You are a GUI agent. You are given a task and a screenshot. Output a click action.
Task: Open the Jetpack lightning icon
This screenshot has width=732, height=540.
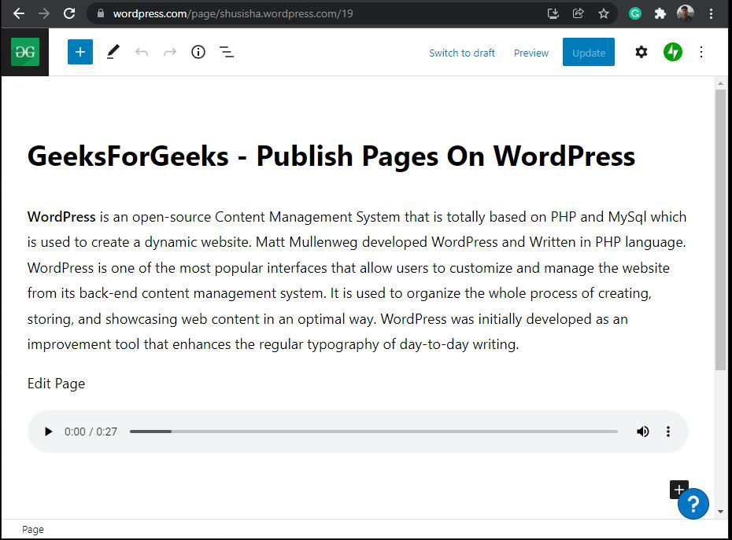pos(673,52)
